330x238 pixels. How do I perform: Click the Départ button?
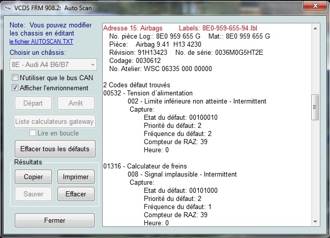[x=33, y=103]
